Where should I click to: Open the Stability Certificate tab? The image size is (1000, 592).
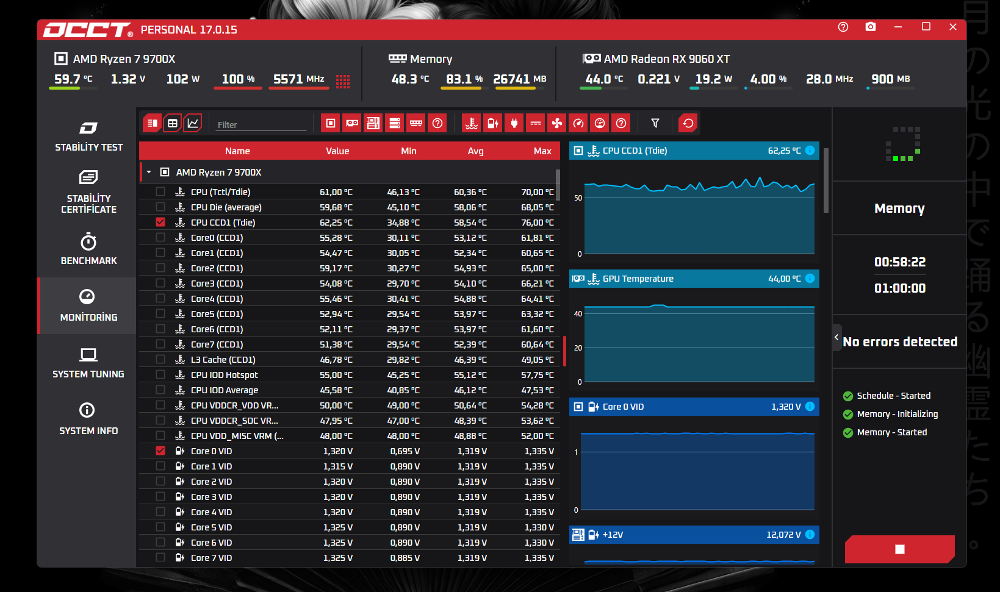point(88,193)
